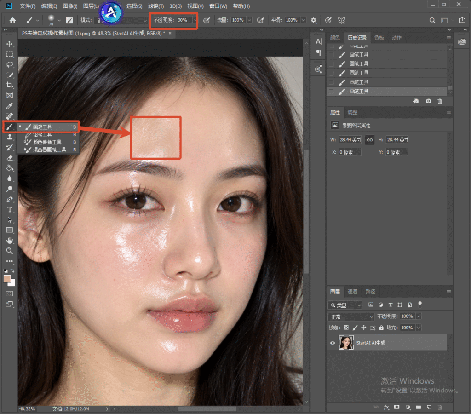The image size is (471, 414).
Task: Click the Home icon in options bar
Action: pos(12,20)
